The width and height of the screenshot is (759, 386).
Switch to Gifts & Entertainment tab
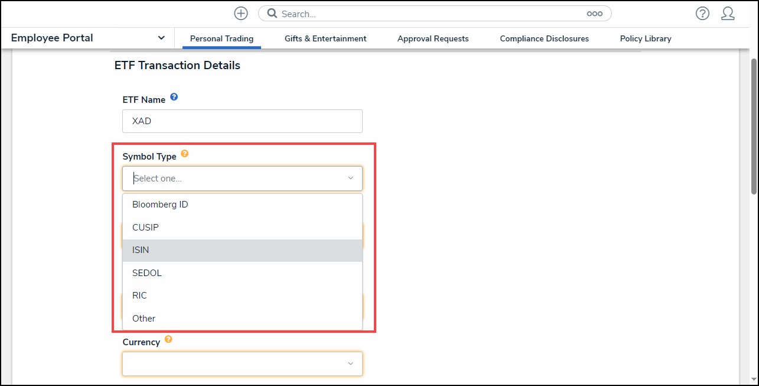[325, 38]
